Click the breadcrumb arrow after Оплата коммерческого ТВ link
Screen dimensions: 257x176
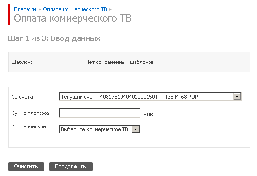click(x=110, y=10)
